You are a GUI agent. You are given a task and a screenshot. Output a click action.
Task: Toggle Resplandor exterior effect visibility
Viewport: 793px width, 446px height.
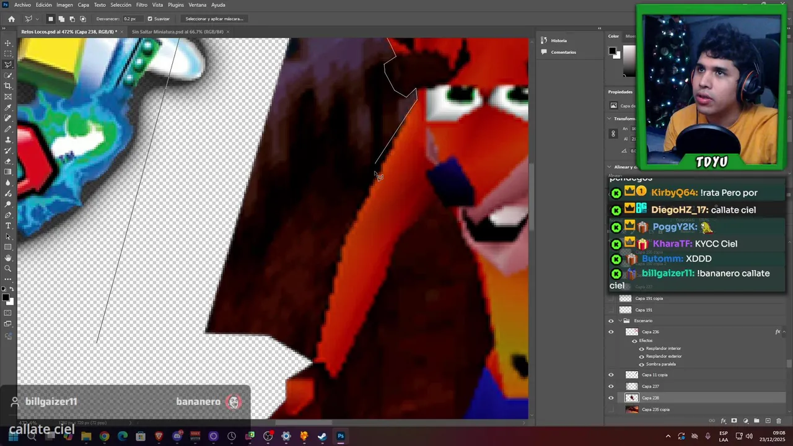[641, 356]
